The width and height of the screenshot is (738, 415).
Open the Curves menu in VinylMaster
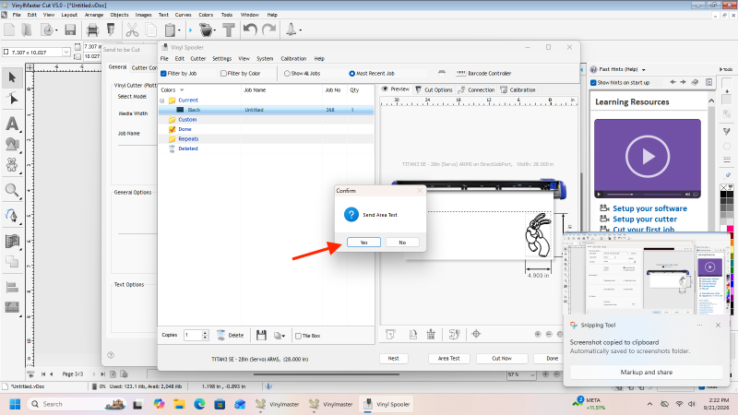(x=183, y=15)
